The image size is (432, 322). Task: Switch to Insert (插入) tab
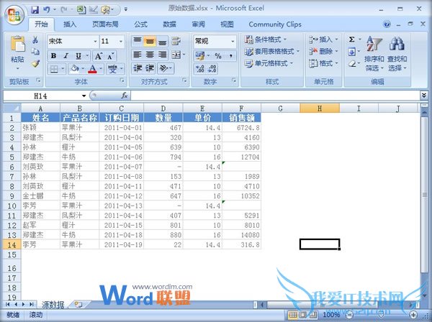pos(70,24)
